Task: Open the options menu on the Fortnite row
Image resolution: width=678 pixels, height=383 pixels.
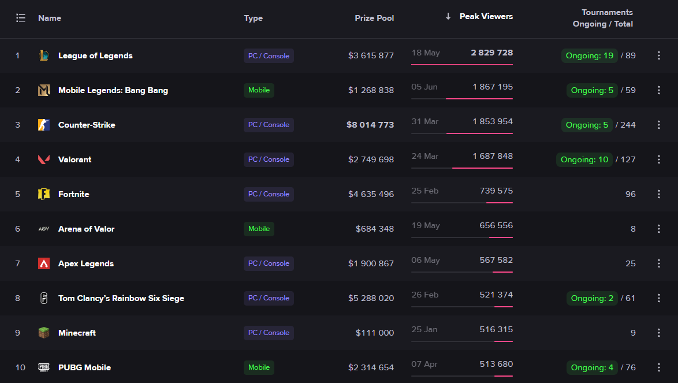Action: coord(658,194)
